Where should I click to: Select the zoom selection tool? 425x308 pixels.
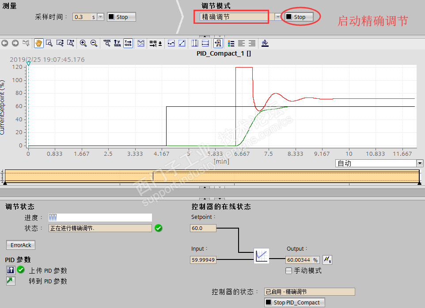(x=49, y=43)
